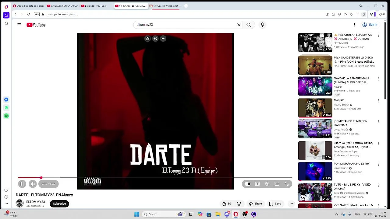Open options for Maquito video
This screenshot has height=219, width=390.
[x=378, y=101]
